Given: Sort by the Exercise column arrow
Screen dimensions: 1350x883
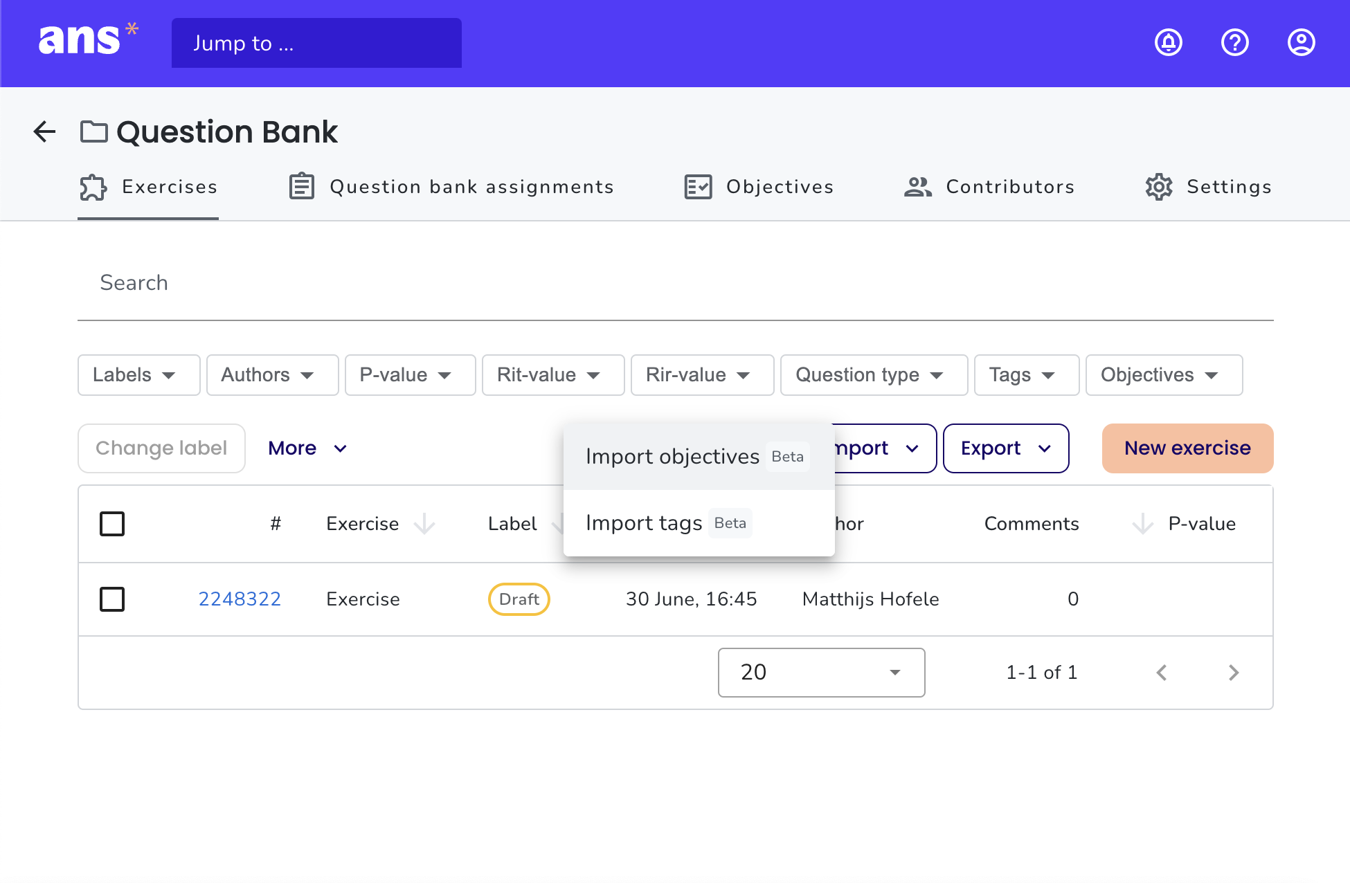Looking at the screenshot, I should (424, 524).
